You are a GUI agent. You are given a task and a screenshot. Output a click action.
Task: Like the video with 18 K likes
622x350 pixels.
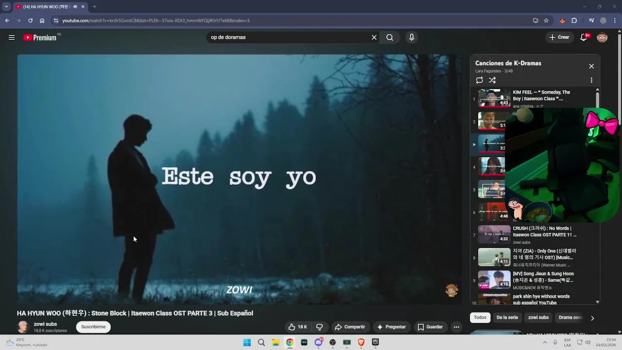[297, 327]
